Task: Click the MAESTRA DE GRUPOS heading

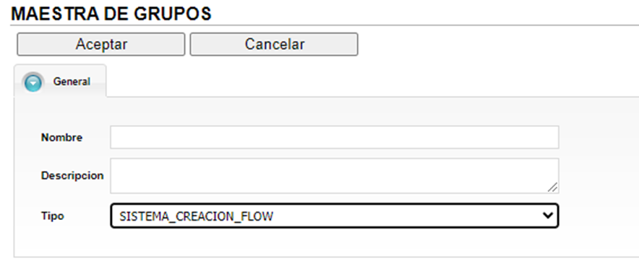Action: click(x=111, y=14)
